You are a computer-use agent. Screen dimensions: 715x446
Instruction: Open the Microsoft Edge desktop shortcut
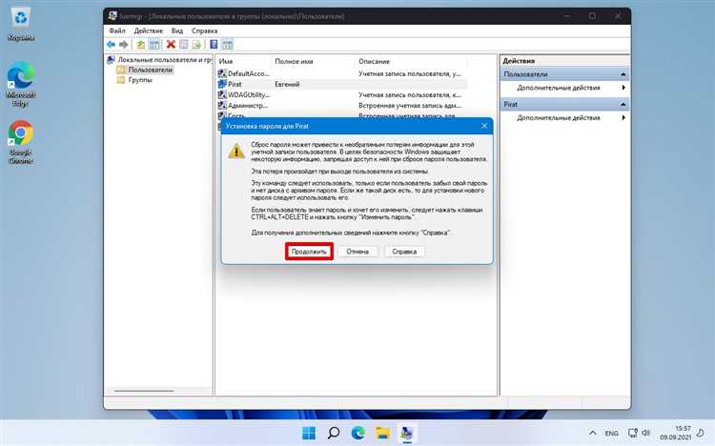point(21,85)
